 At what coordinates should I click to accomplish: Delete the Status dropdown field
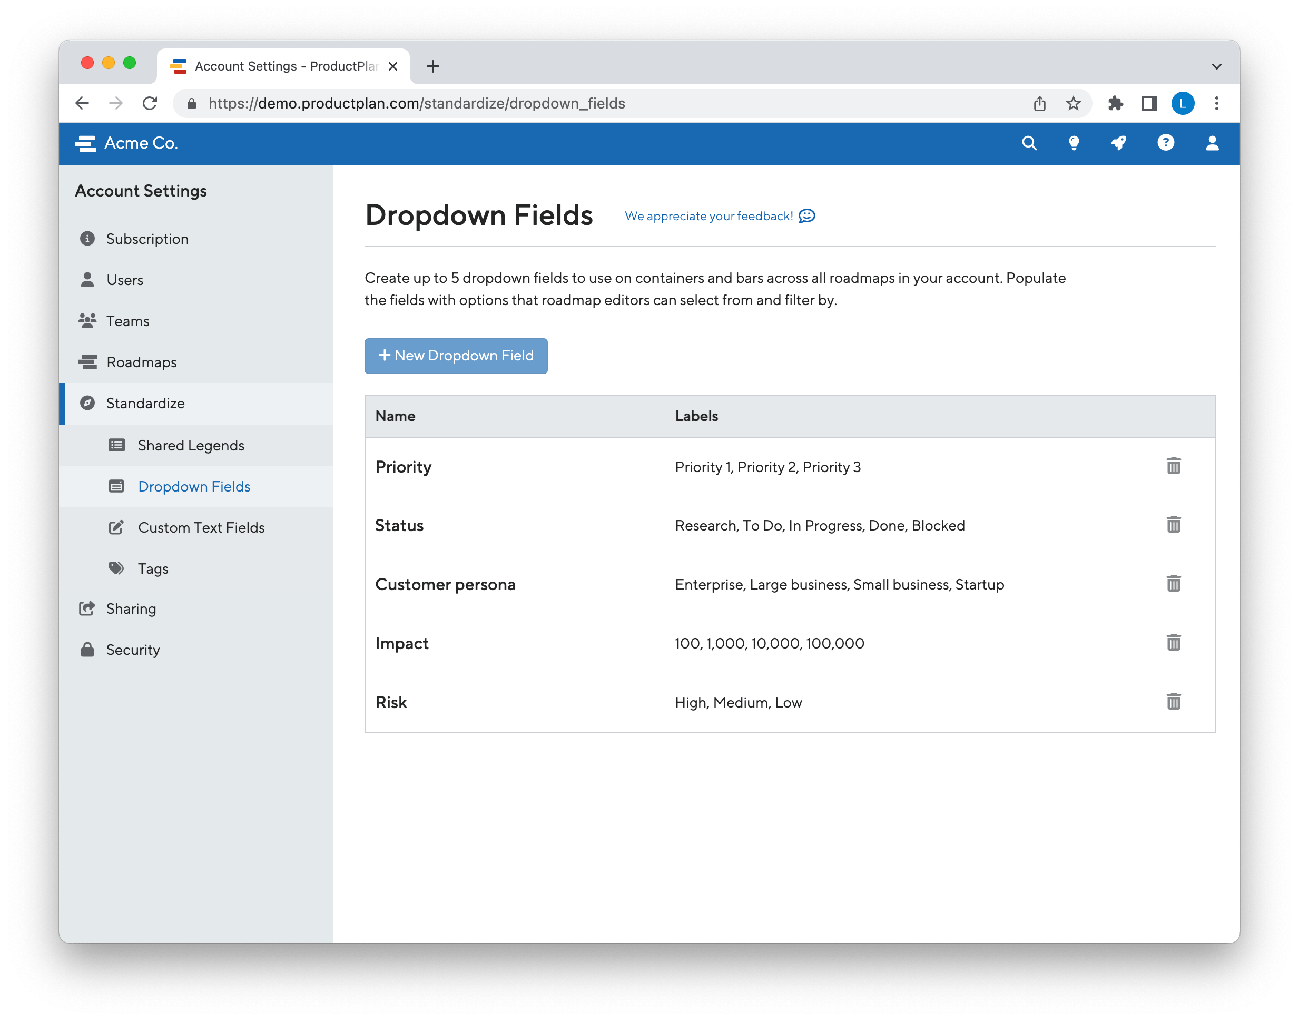pos(1174,524)
